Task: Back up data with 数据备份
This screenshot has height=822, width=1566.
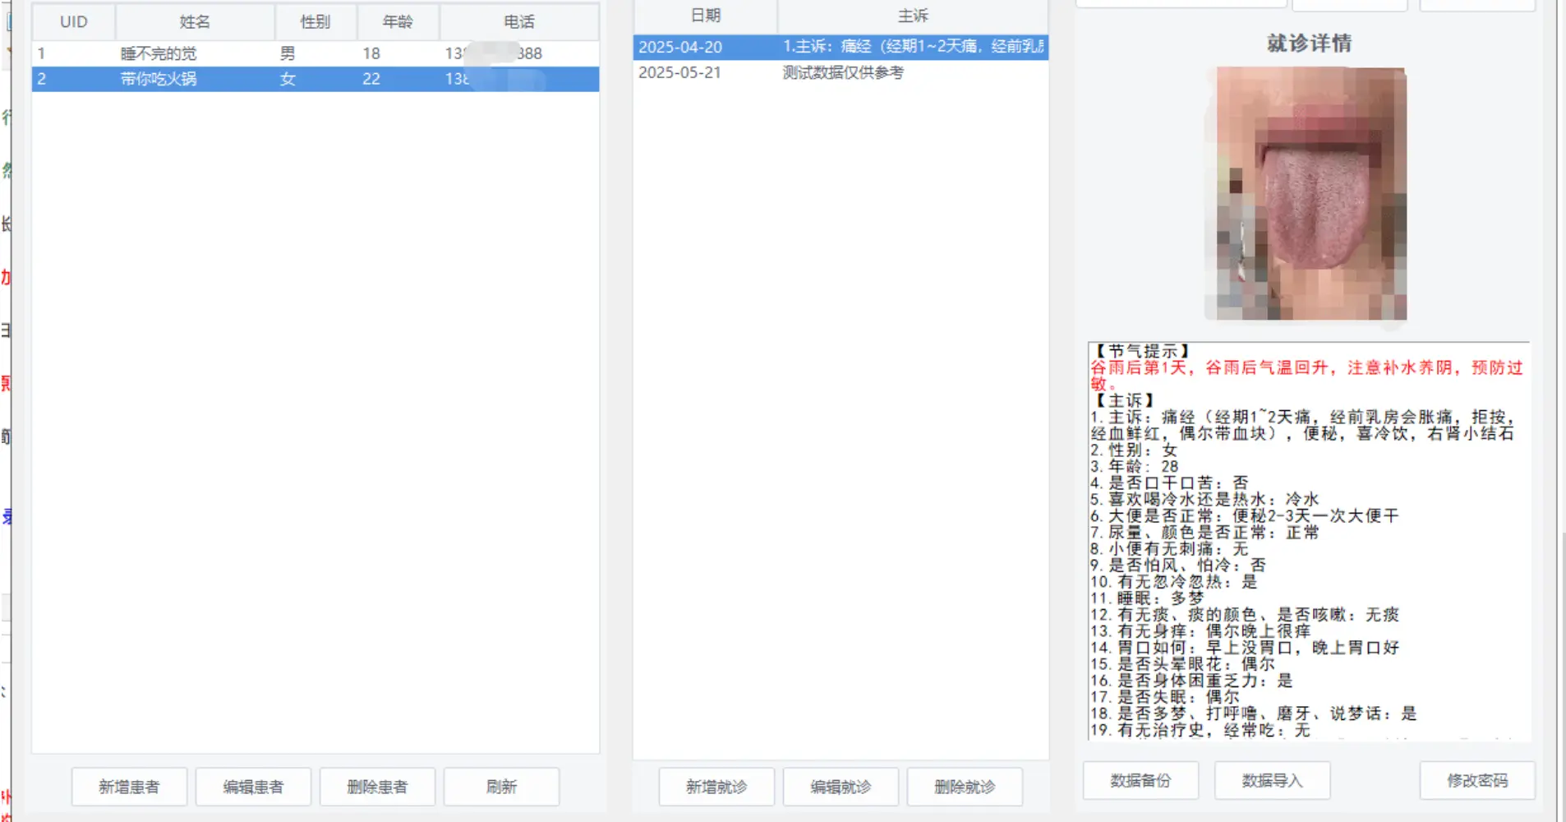Action: [1140, 780]
